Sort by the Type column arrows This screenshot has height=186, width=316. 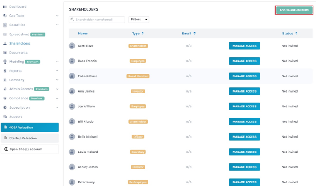point(143,34)
